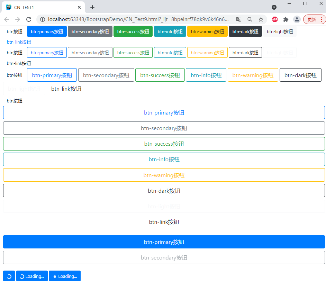Open the translate page icon

[239, 19]
